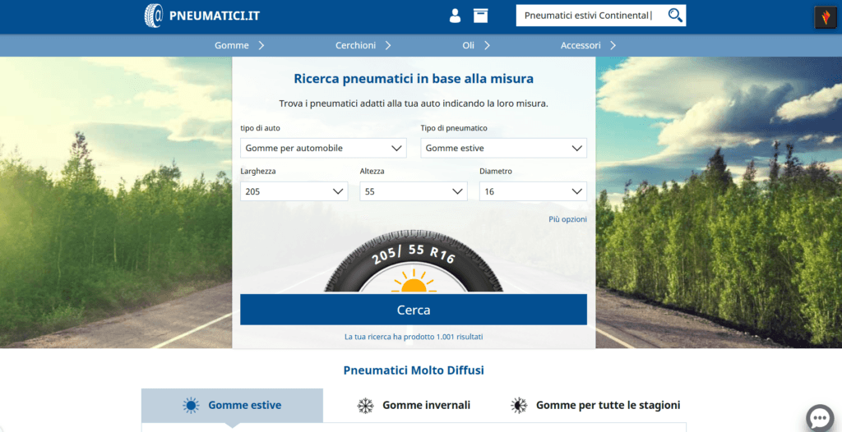This screenshot has width=842, height=432.
Task: Click the Ricerca pneumatici in base alla misura title
Action: 414,79
